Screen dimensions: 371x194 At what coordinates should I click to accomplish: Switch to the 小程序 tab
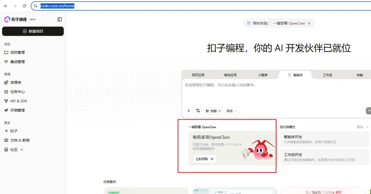coord(263,75)
